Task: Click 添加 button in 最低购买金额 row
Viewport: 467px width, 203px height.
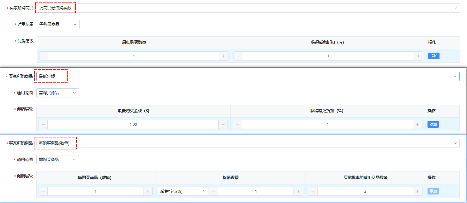Action: [433, 125]
